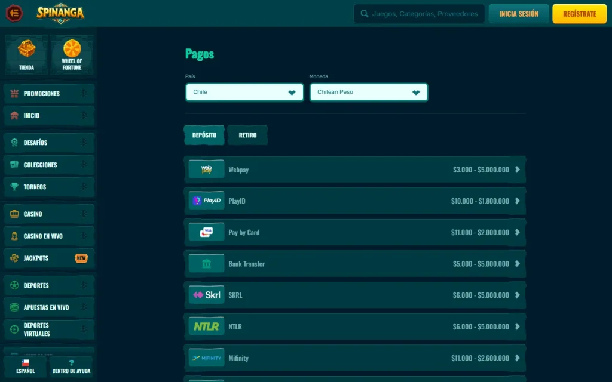This screenshot has height=382, width=612.
Task: Click the NEW badge on Jackpots
Action: click(81, 258)
